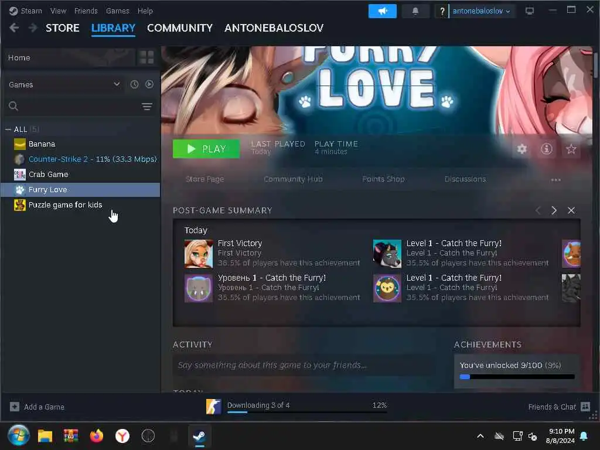Open the ANTONEBALOSLOV profile tab

[274, 28]
